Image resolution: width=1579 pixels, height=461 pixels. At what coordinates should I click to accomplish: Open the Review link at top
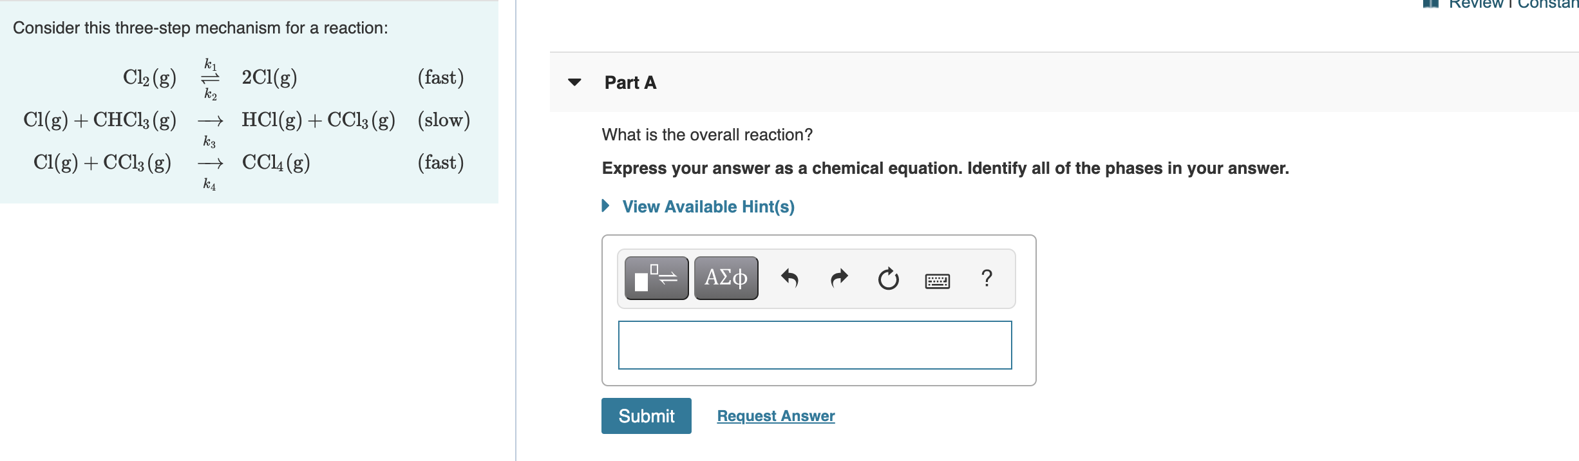[1475, 4]
